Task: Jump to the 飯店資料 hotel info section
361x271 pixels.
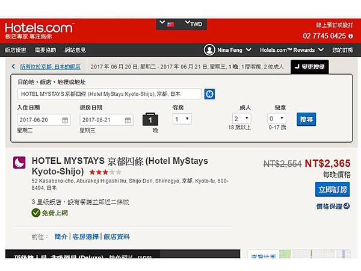Action: coord(117,237)
